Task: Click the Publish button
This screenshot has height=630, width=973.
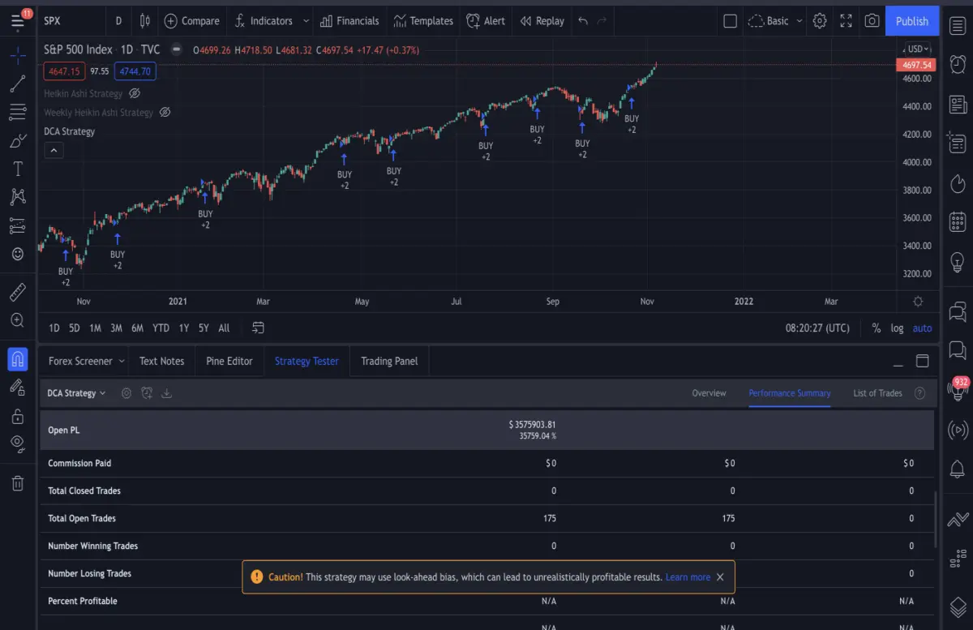Action: [912, 21]
